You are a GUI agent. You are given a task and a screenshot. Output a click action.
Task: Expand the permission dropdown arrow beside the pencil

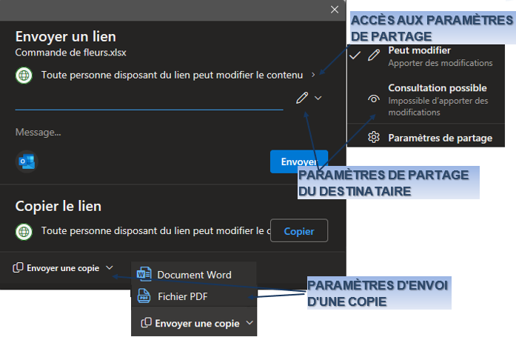click(x=318, y=98)
